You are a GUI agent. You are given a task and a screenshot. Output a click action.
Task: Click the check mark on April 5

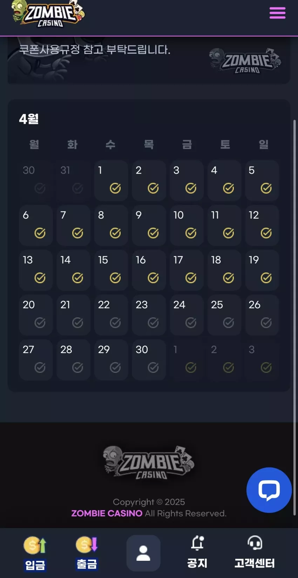click(266, 188)
